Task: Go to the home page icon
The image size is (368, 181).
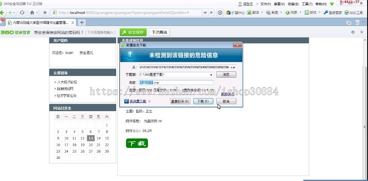Action: tap(32, 12)
